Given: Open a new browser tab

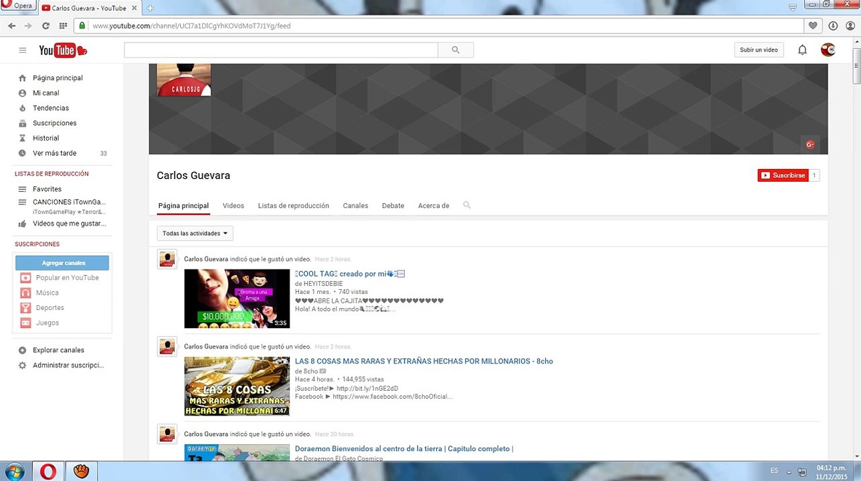Looking at the screenshot, I should (150, 8).
